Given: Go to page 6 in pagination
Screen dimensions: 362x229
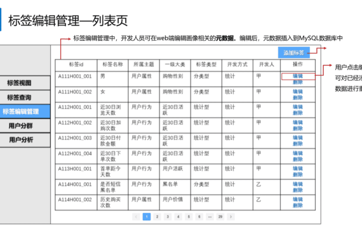Looking at the screenshot, I should pos(199,217).
